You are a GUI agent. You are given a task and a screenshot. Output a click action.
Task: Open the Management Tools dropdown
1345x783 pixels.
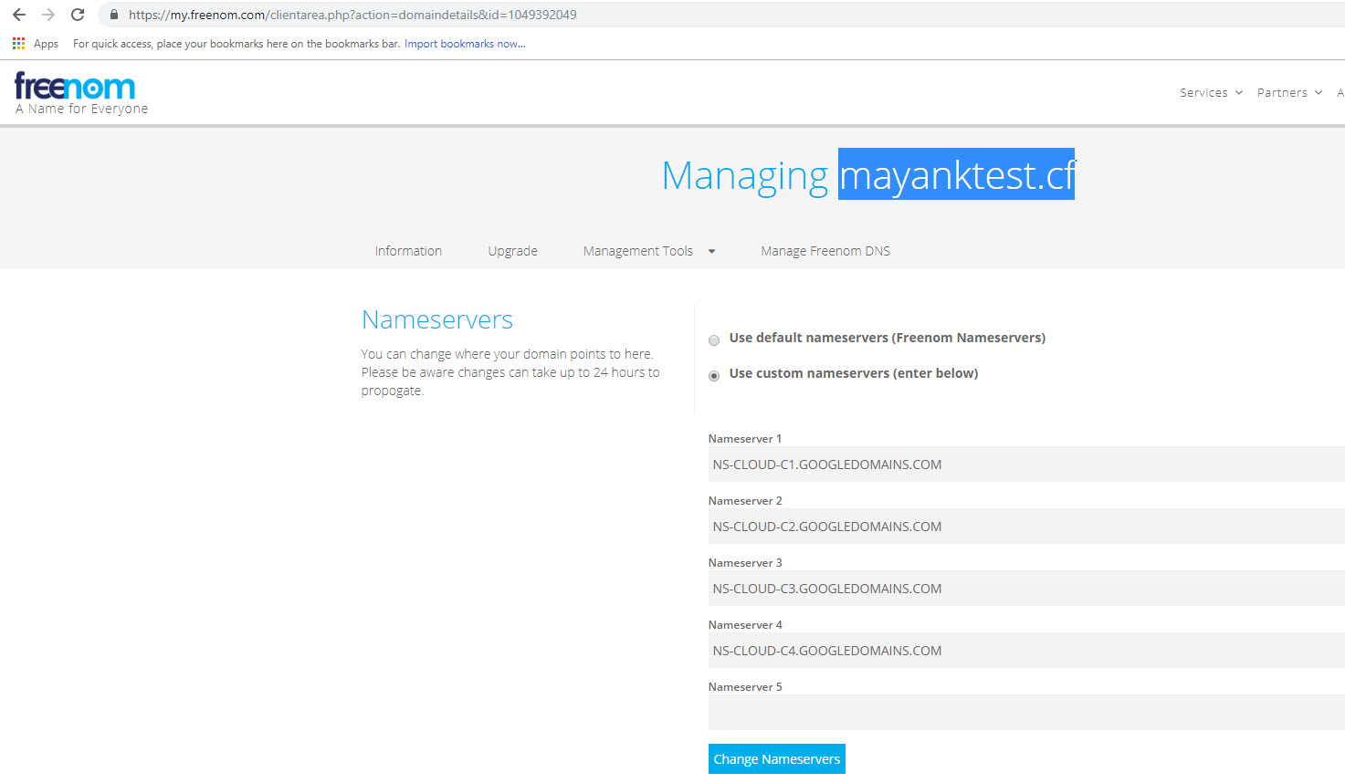click(x=648, y=251)
